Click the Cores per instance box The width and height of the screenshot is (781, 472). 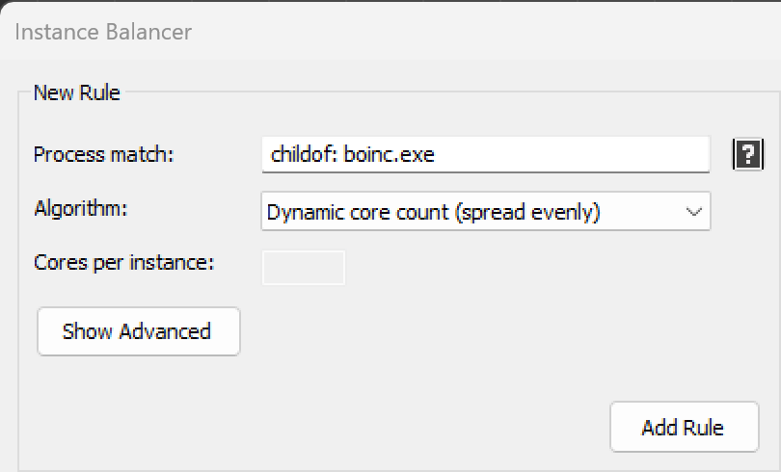[x=304, y=268]
